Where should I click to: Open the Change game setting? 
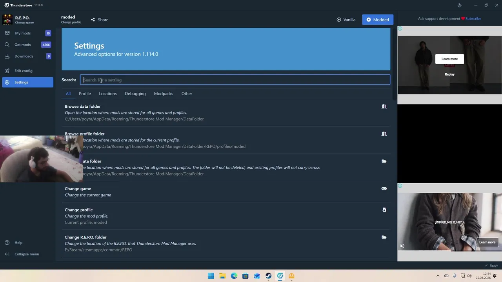click(x=226, y=192)
